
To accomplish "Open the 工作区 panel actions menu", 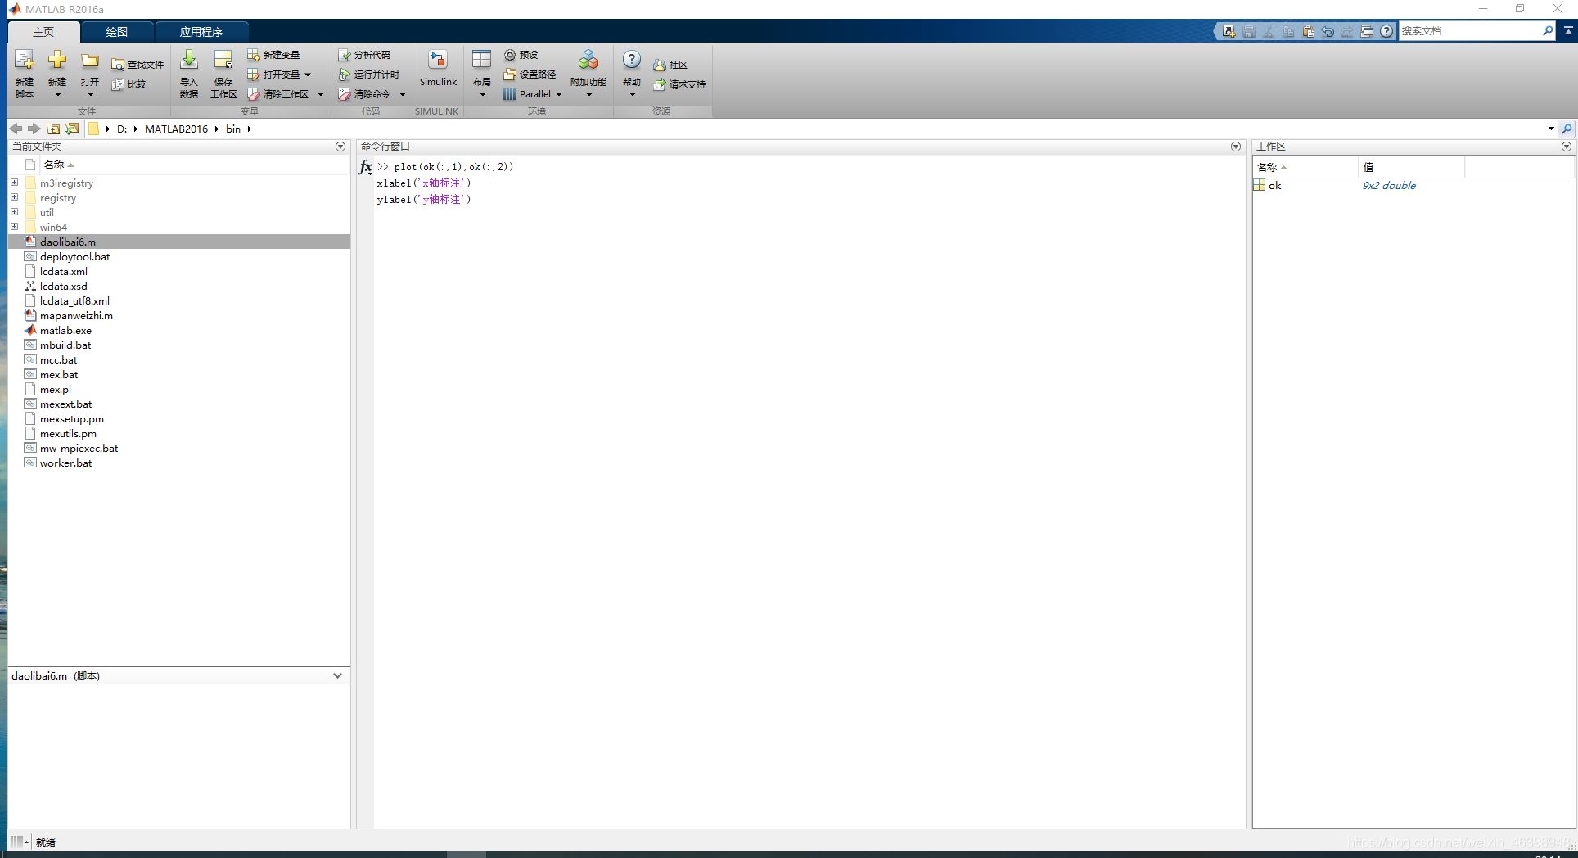I will coord(1567,147).
